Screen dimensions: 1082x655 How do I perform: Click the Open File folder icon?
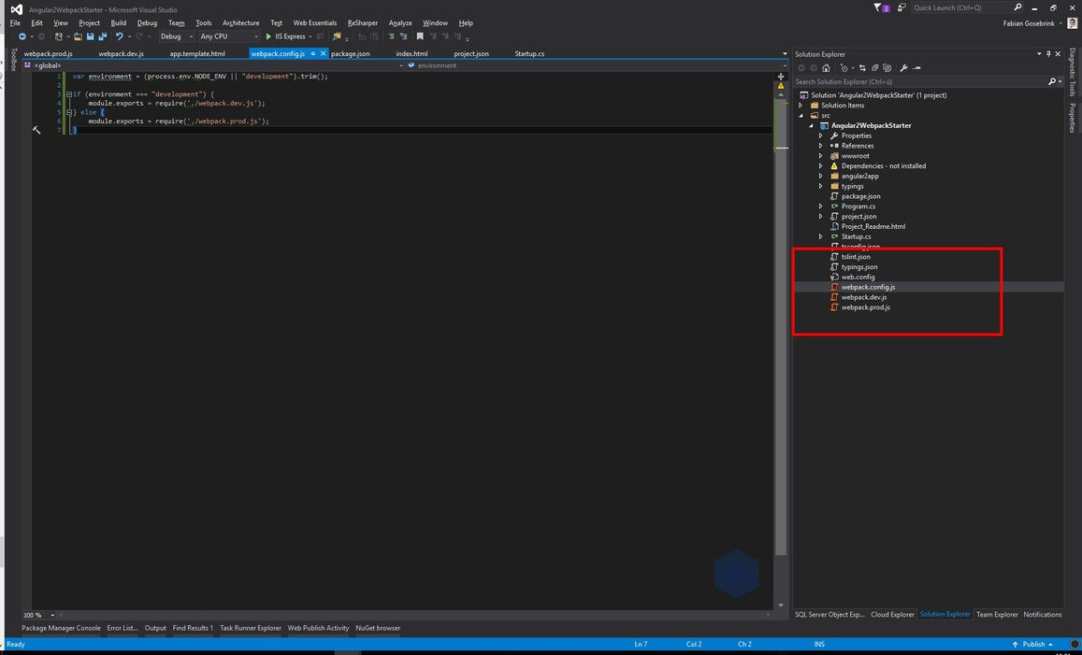click(78, 36)
